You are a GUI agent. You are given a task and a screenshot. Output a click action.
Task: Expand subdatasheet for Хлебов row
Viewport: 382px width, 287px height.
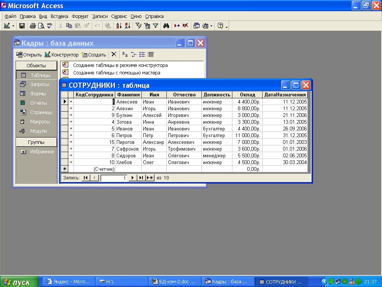coord(71,162)
